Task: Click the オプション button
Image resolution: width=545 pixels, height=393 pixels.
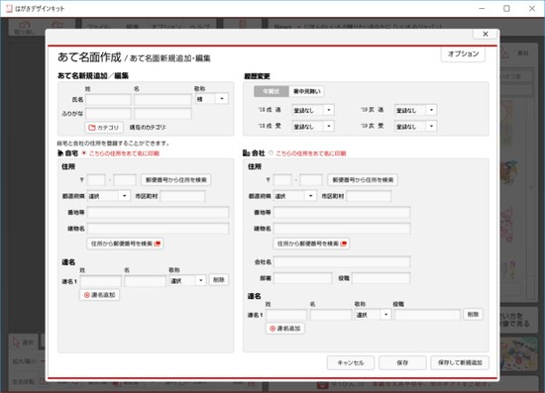Action: [x=463, y=53]
